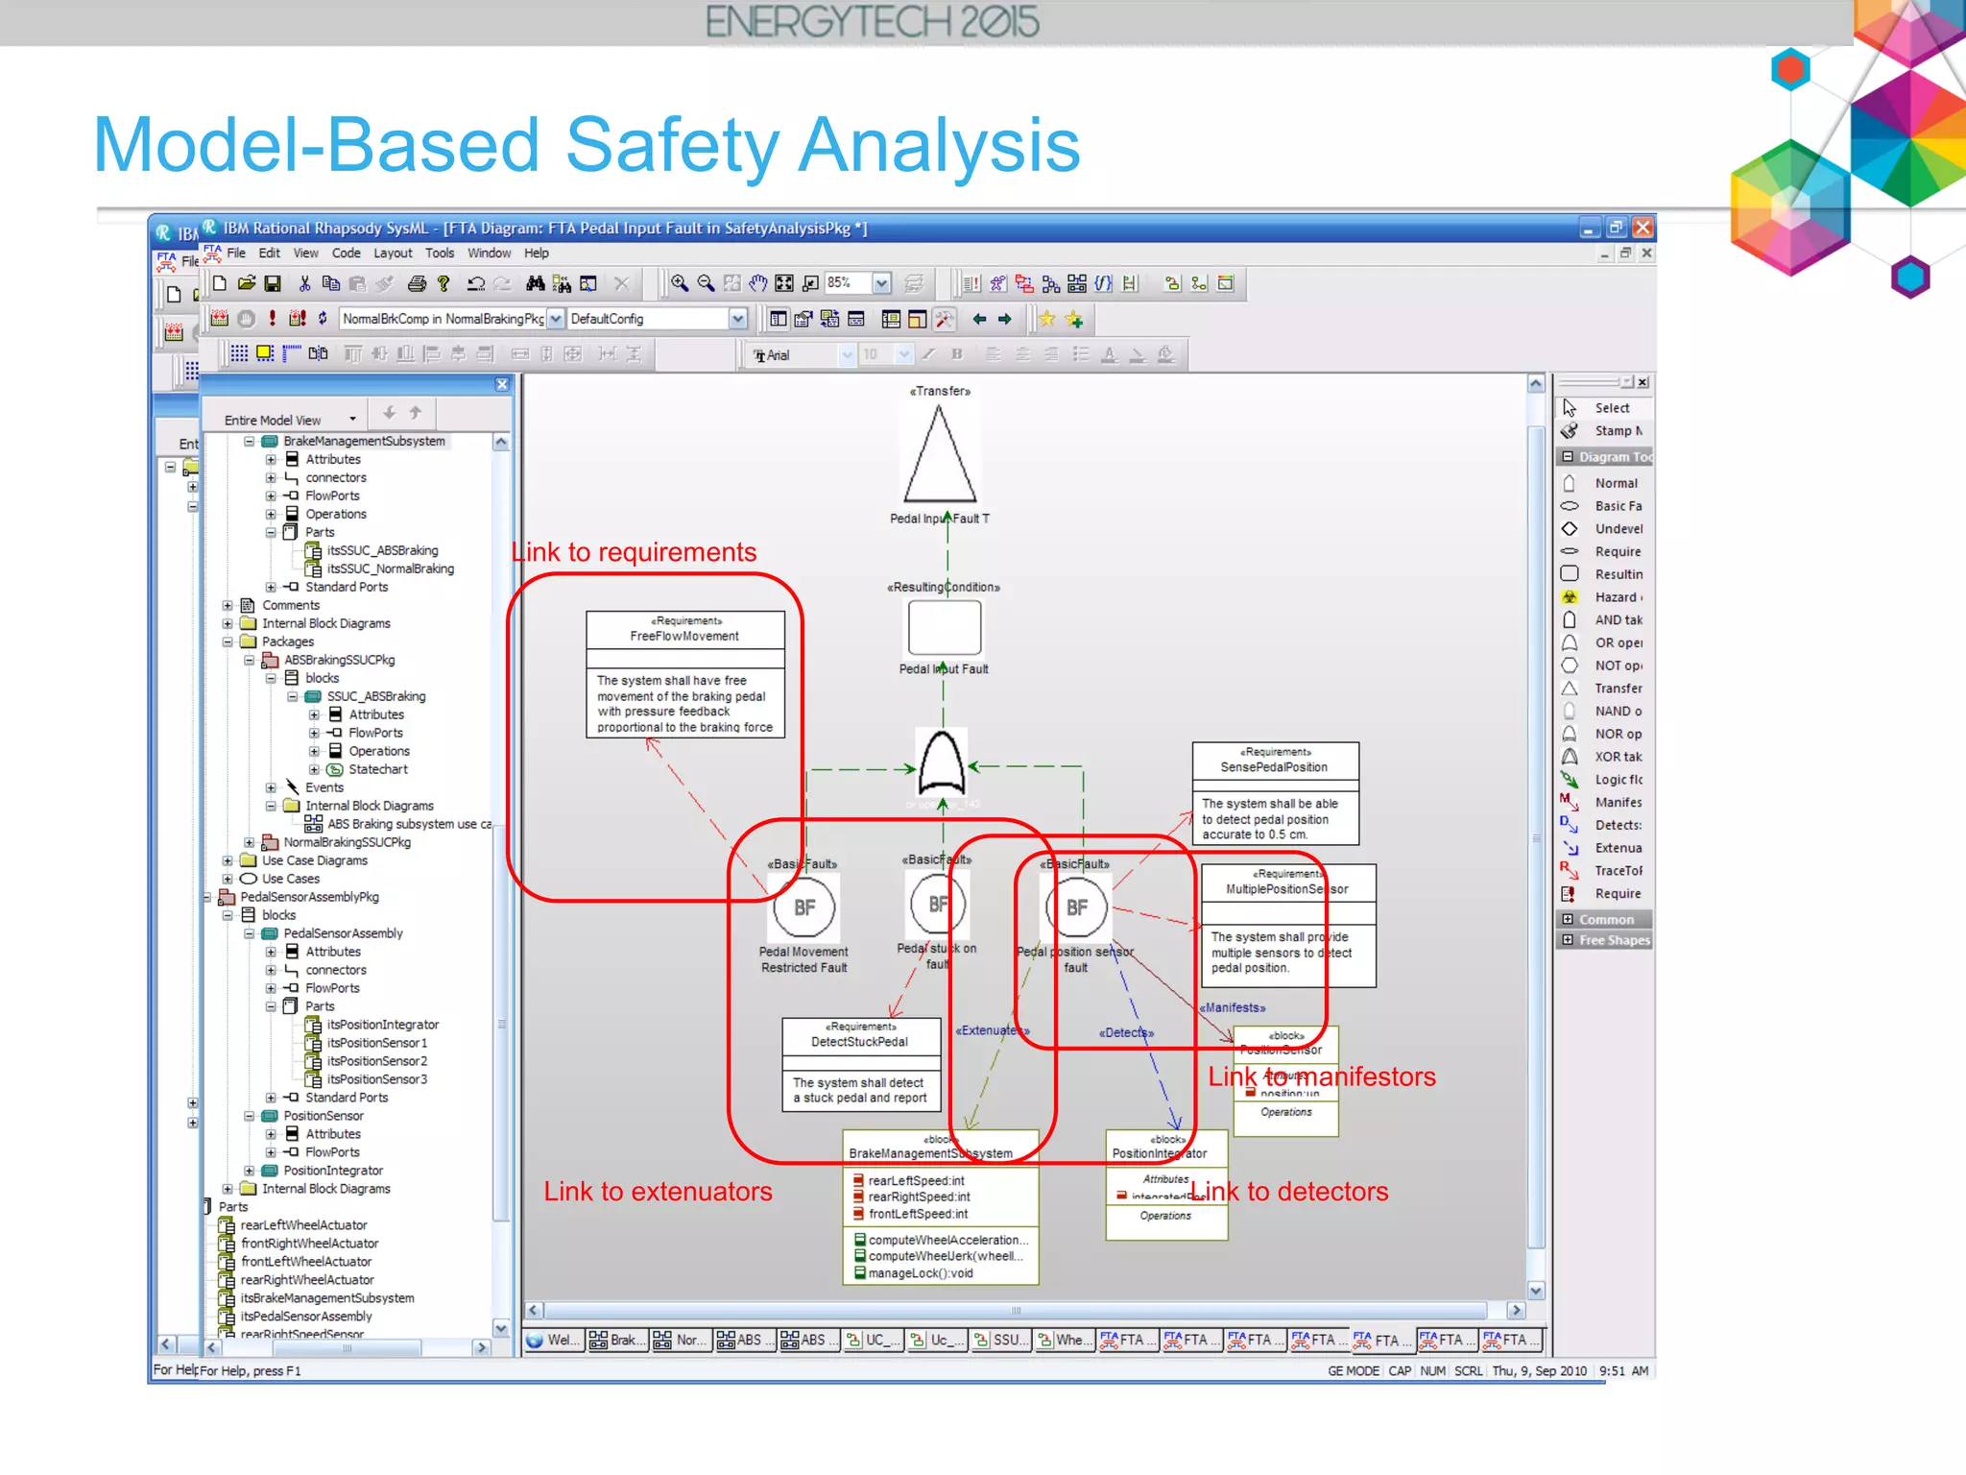
Task: Click the yellow question mark Help icon
Action: point(443,283)
